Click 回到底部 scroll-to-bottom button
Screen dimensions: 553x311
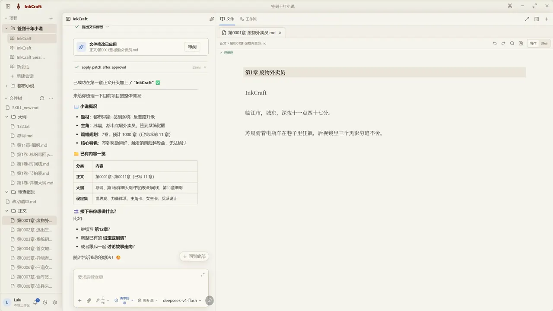194,256
